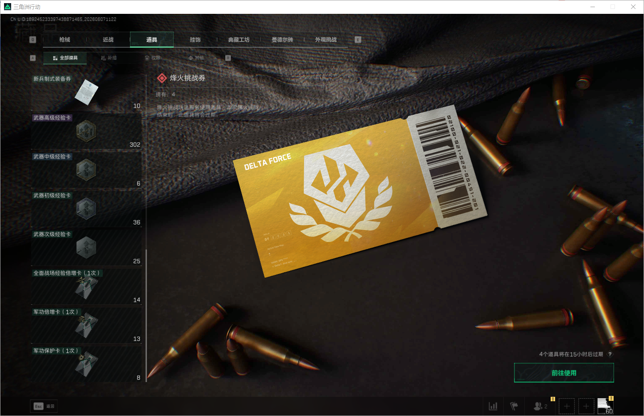Screen dimensions: 644x416
Task: Click the second empty squad slot plus
Action: coord(586,406)
